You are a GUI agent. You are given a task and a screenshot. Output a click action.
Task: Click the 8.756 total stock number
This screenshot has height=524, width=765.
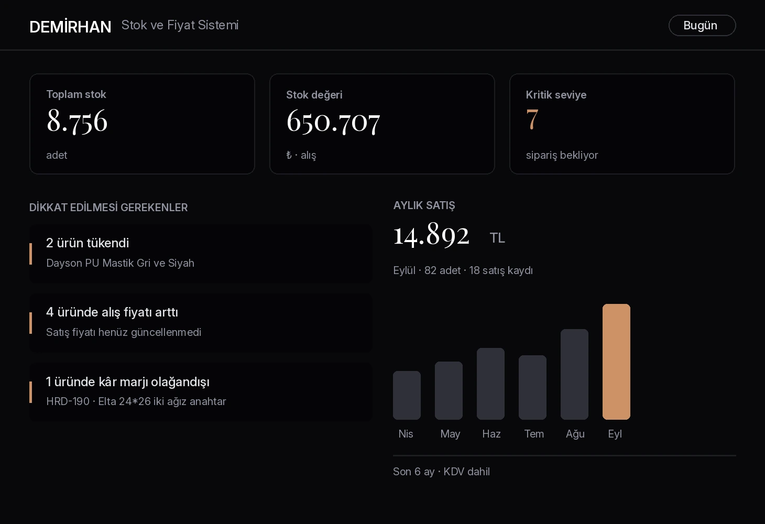pyautogui.click(x=77, y=121)
